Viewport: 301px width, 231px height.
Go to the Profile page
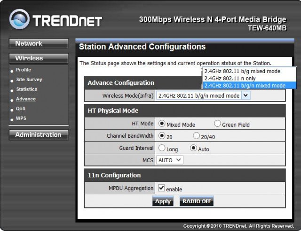click(24, 70)
